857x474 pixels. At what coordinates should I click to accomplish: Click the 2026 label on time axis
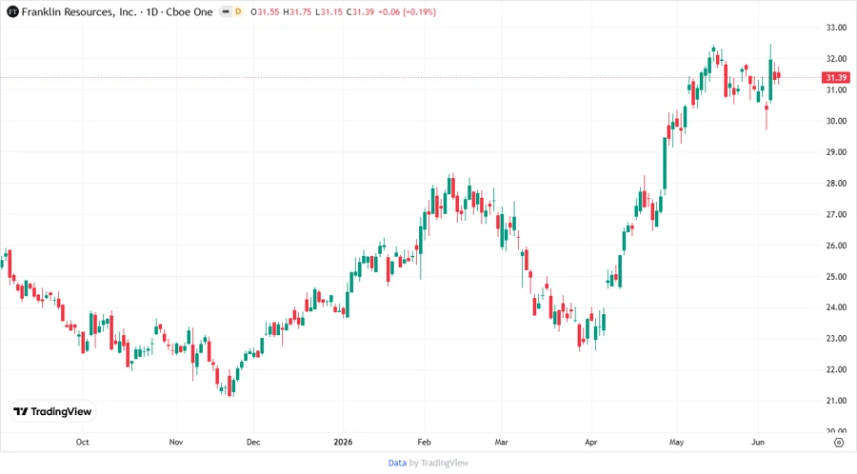(343, 443)
